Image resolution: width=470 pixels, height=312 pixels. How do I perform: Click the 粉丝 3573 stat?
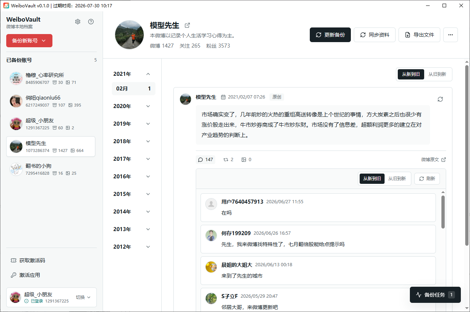coord(218,46)
